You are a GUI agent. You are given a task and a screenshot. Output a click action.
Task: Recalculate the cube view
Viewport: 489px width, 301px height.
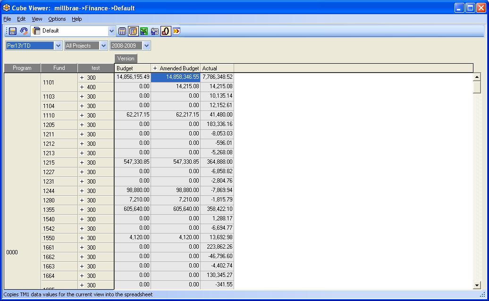click(122, 31)
